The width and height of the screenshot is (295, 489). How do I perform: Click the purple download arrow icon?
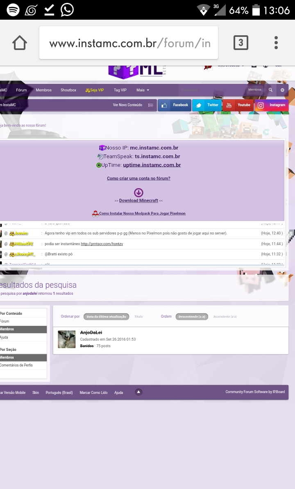pos(138,192)
